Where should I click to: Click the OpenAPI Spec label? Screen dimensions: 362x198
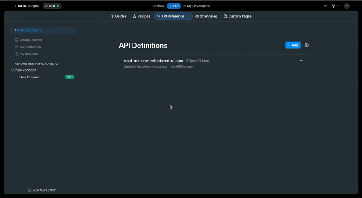(x=197, y=61)
